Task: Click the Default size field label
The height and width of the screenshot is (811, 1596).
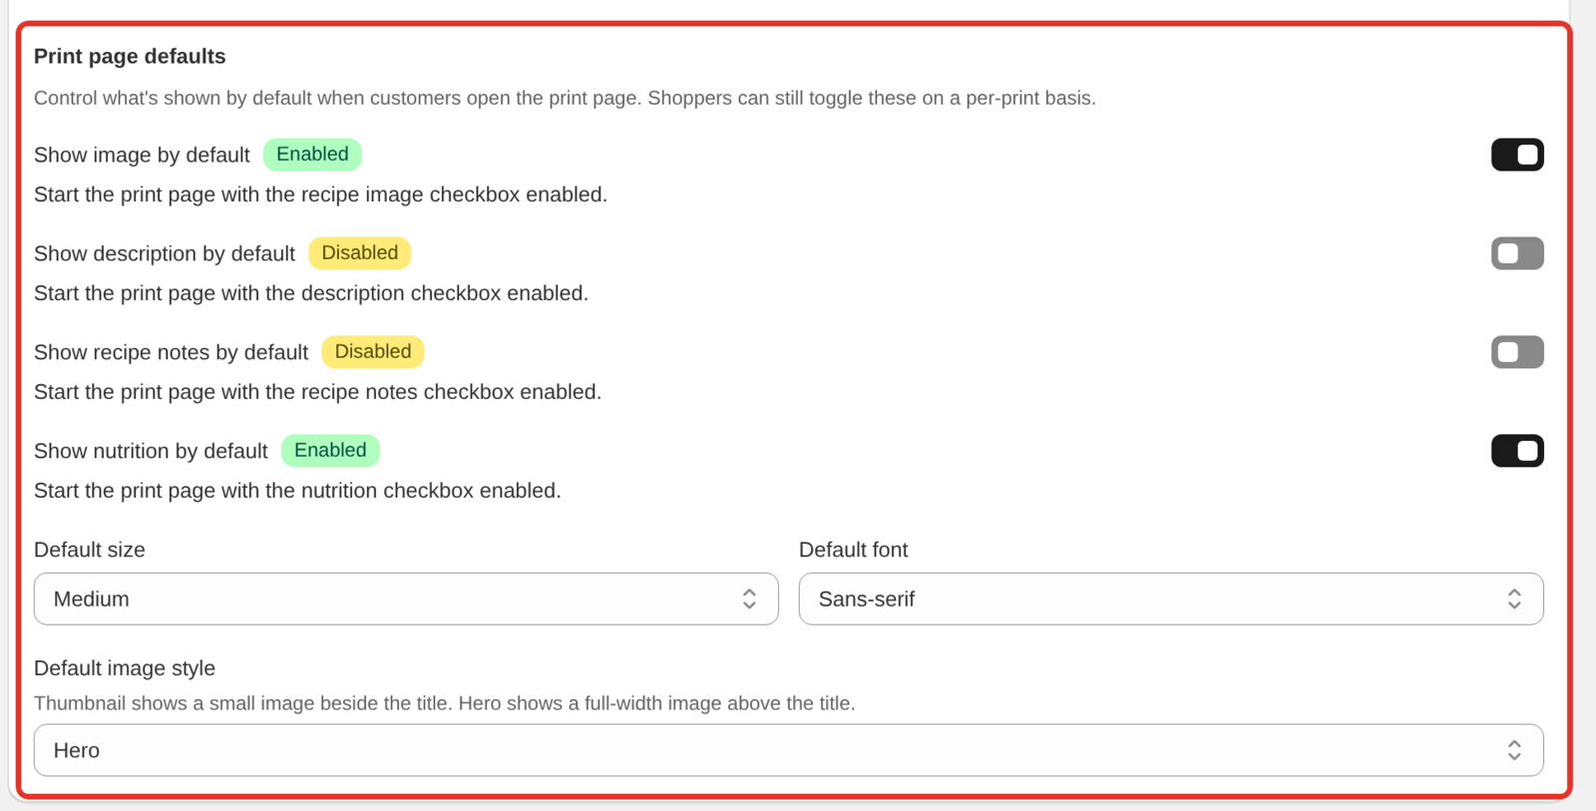Action: pos(90,550)
